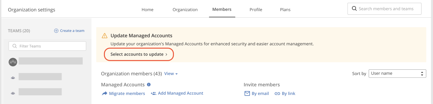Click the Migrate members arrow icon
The width and height of the screenshot is (433, 104).
[104, 94]
